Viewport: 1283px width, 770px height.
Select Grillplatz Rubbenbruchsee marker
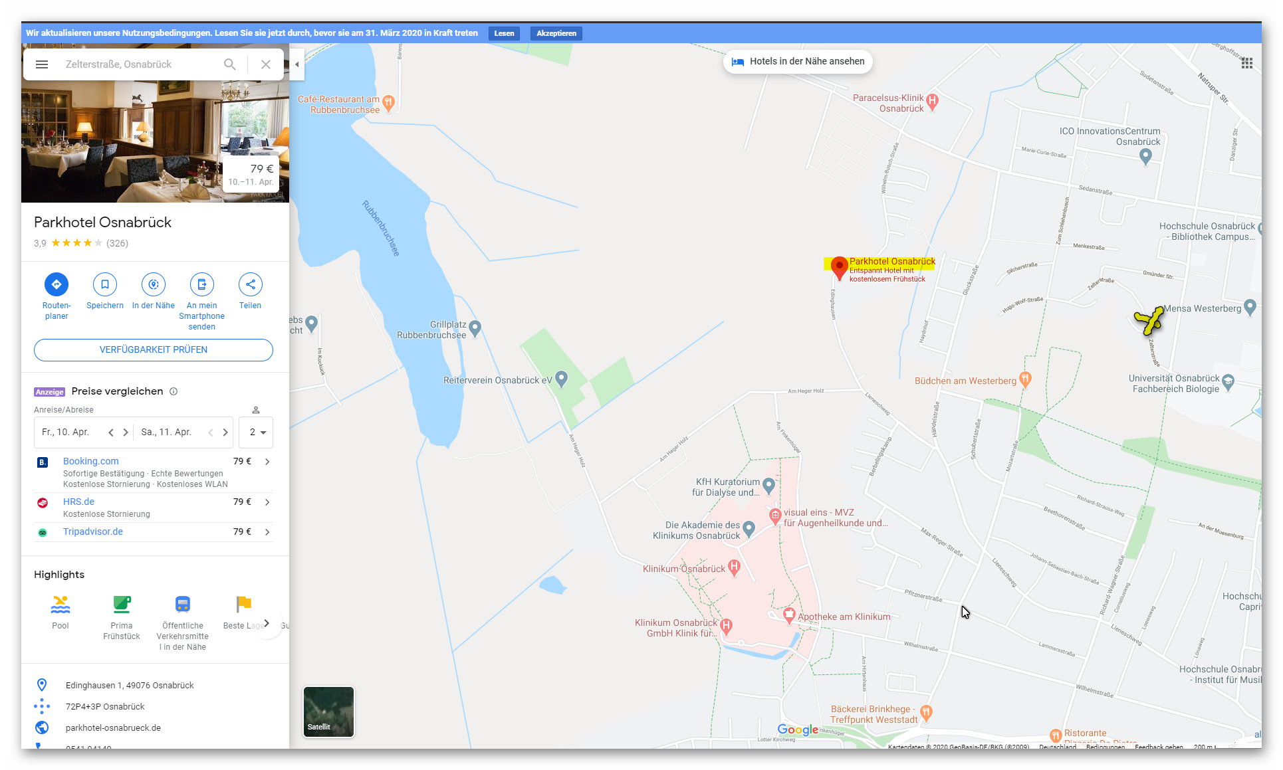pyautogui.click(x=475, y=328)
